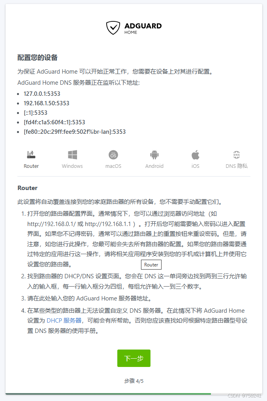Switch to the macOS tab label
This screenshot has height=401, width=267.
coord(113,166)
